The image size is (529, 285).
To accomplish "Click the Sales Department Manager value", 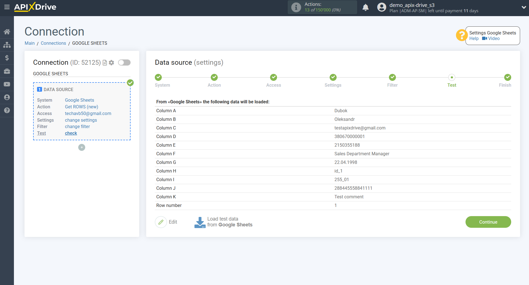I will (x=362, y=154).
